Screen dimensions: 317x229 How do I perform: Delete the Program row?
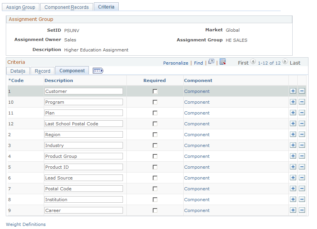(302, 102)
